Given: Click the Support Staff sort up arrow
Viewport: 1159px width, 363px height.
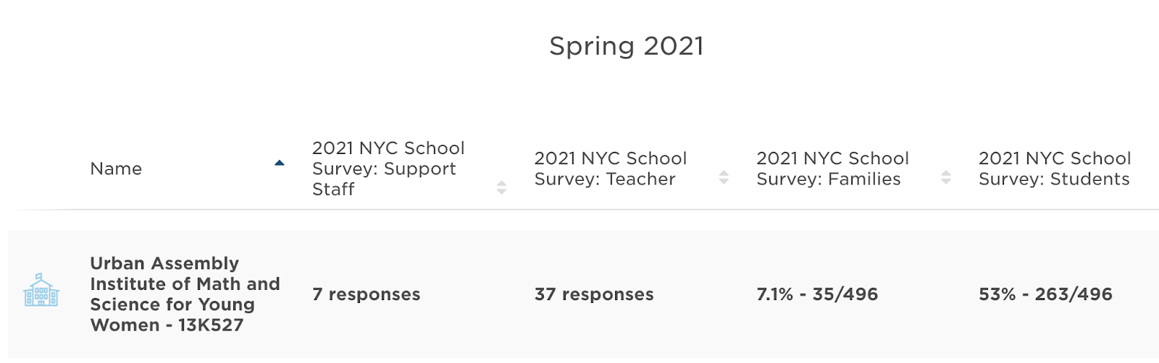Looking at the screenshot, I should pyautogui.click(x=501, y=184).
